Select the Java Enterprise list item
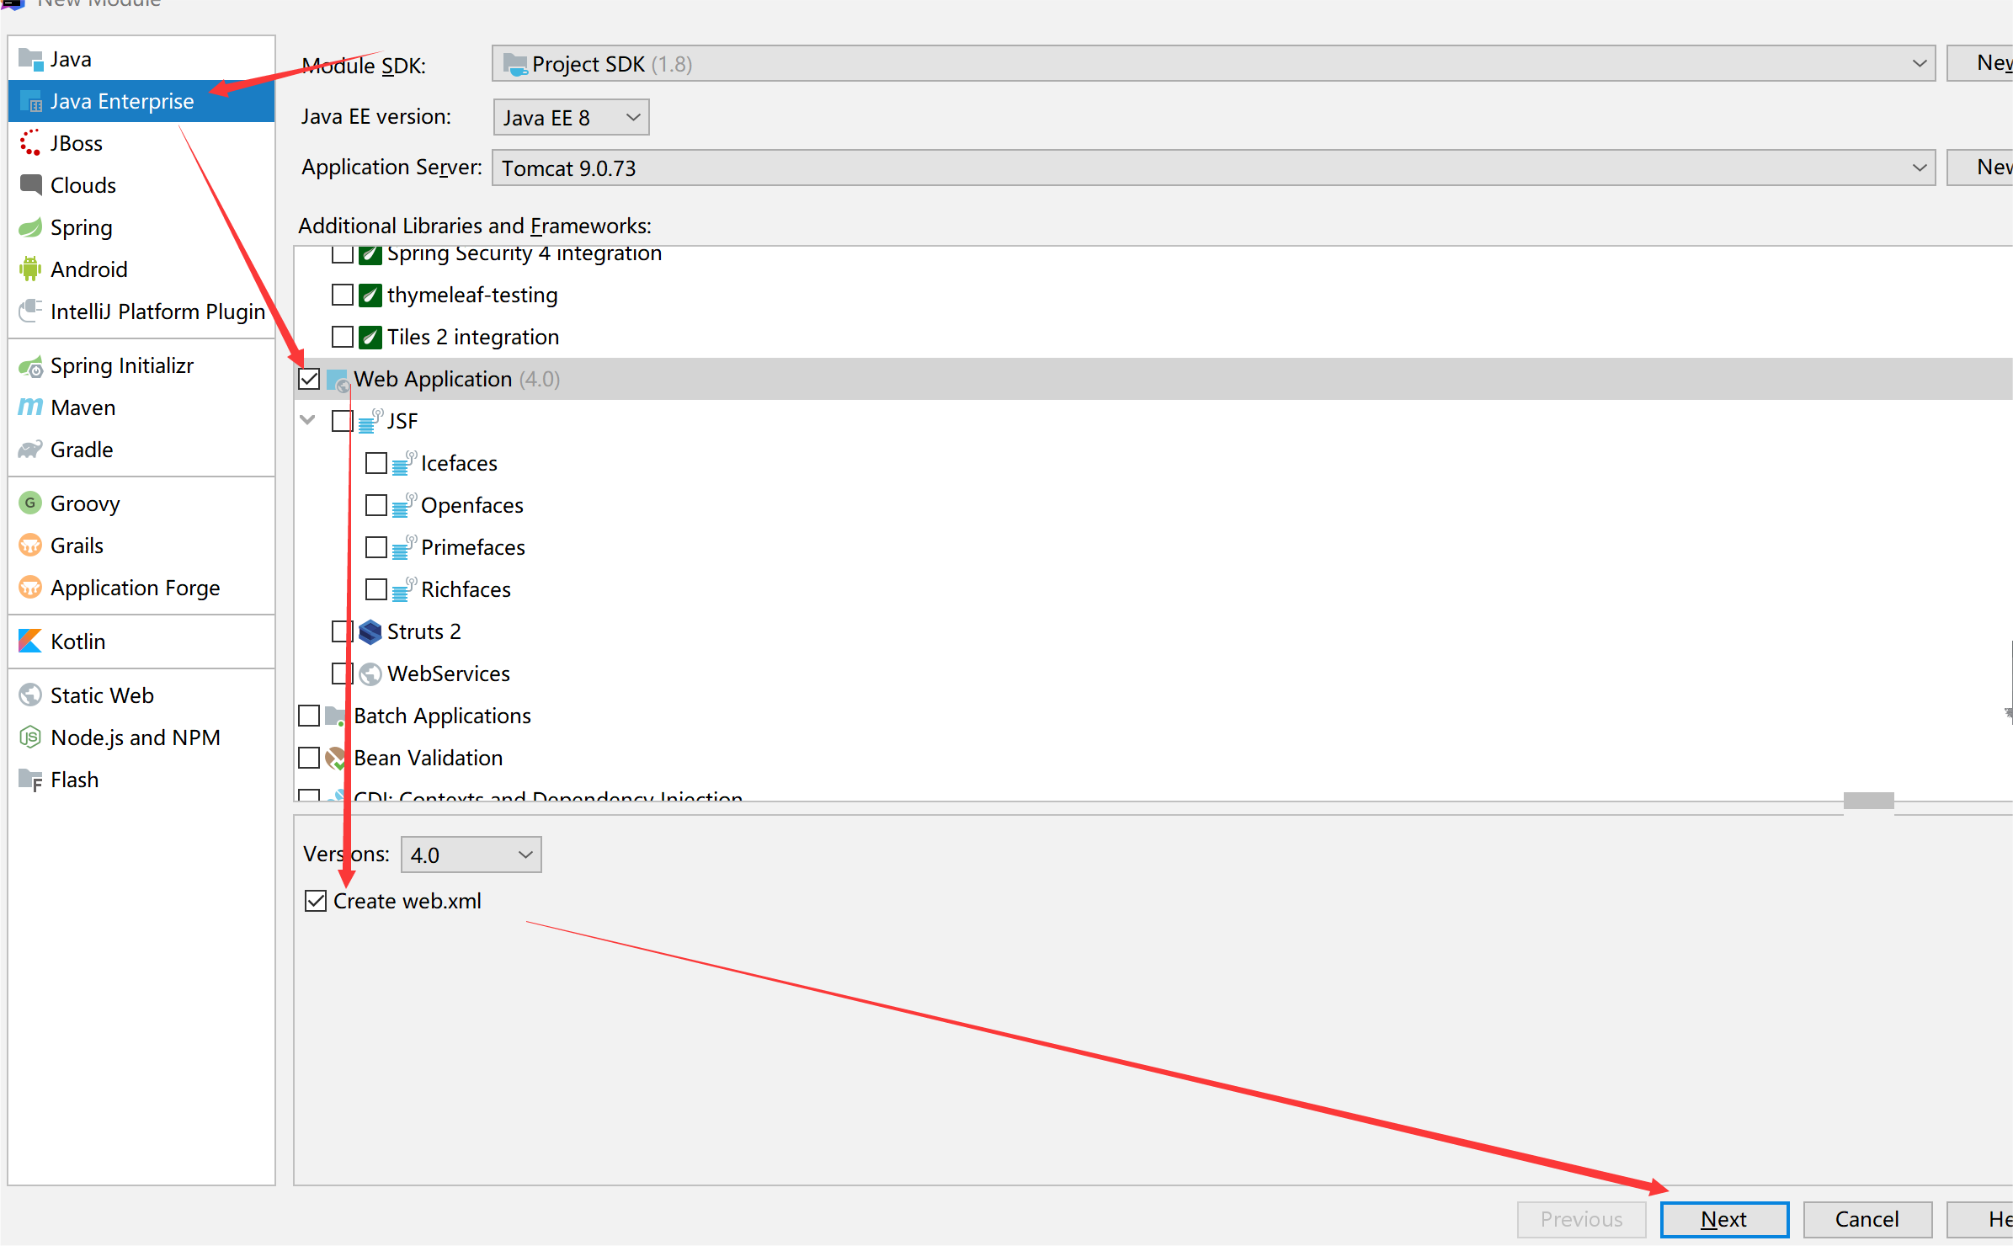 (141, 101)
